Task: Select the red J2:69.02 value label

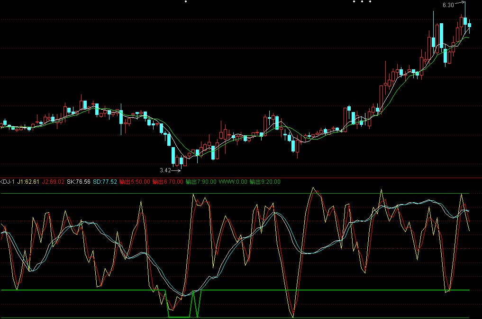Action: (x=54, y=181)
